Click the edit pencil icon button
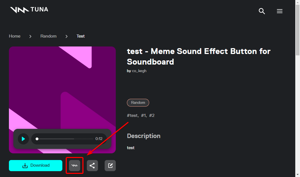Screen dimensions: 300x177 pyautogui.click(x=110, y=166)
